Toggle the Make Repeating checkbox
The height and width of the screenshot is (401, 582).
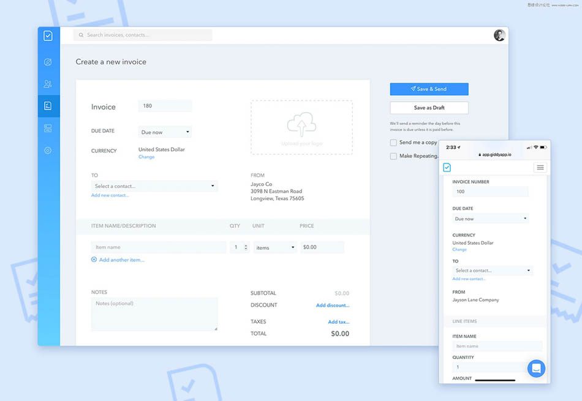[393, 156]
